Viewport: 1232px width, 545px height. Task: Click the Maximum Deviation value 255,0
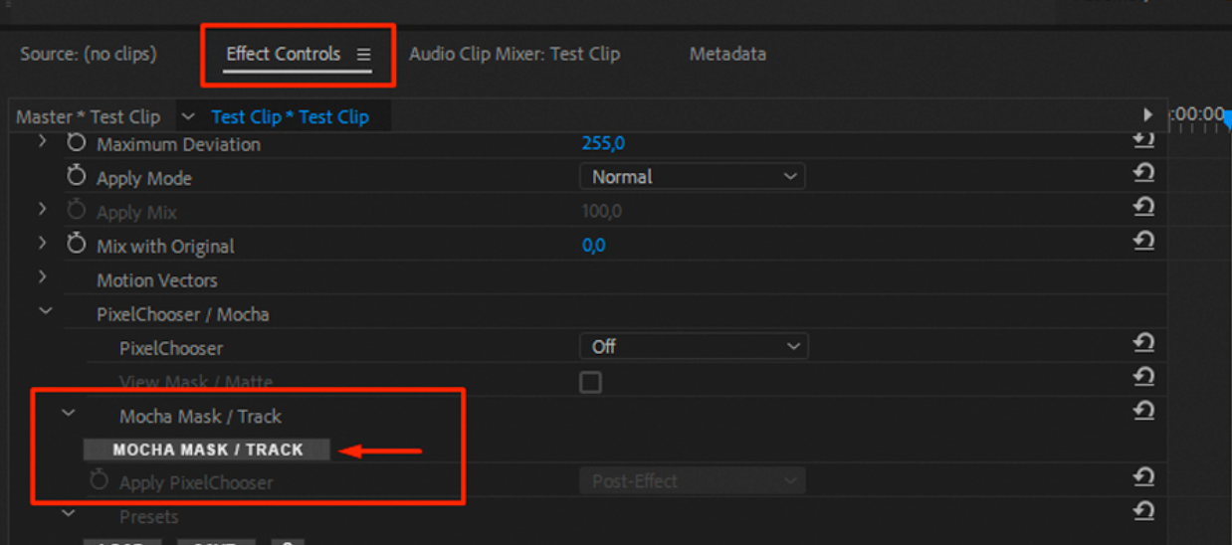click(x=603, y=143)
